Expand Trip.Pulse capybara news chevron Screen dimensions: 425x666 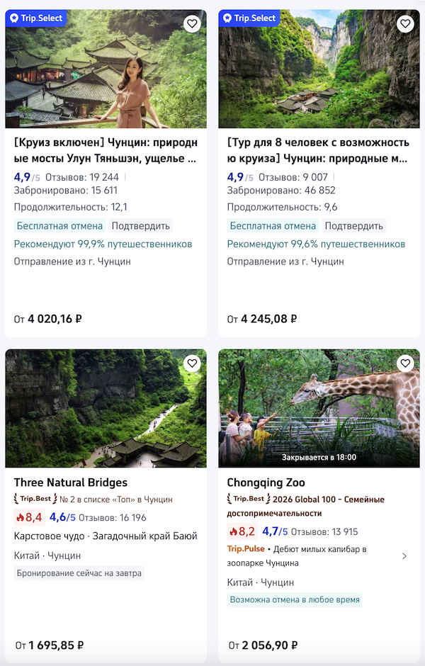point(404,556)
